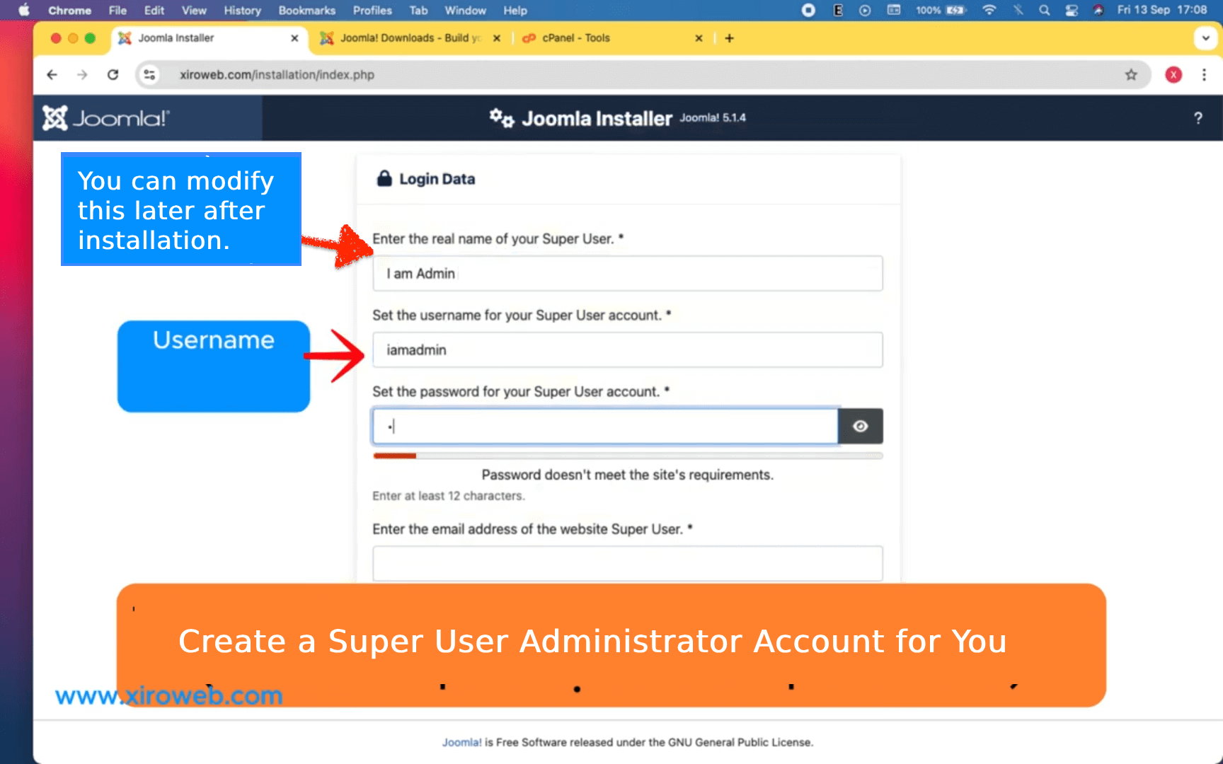Toggle password visibility with the eye button
1223x764 pixels.
click(860, 426)
